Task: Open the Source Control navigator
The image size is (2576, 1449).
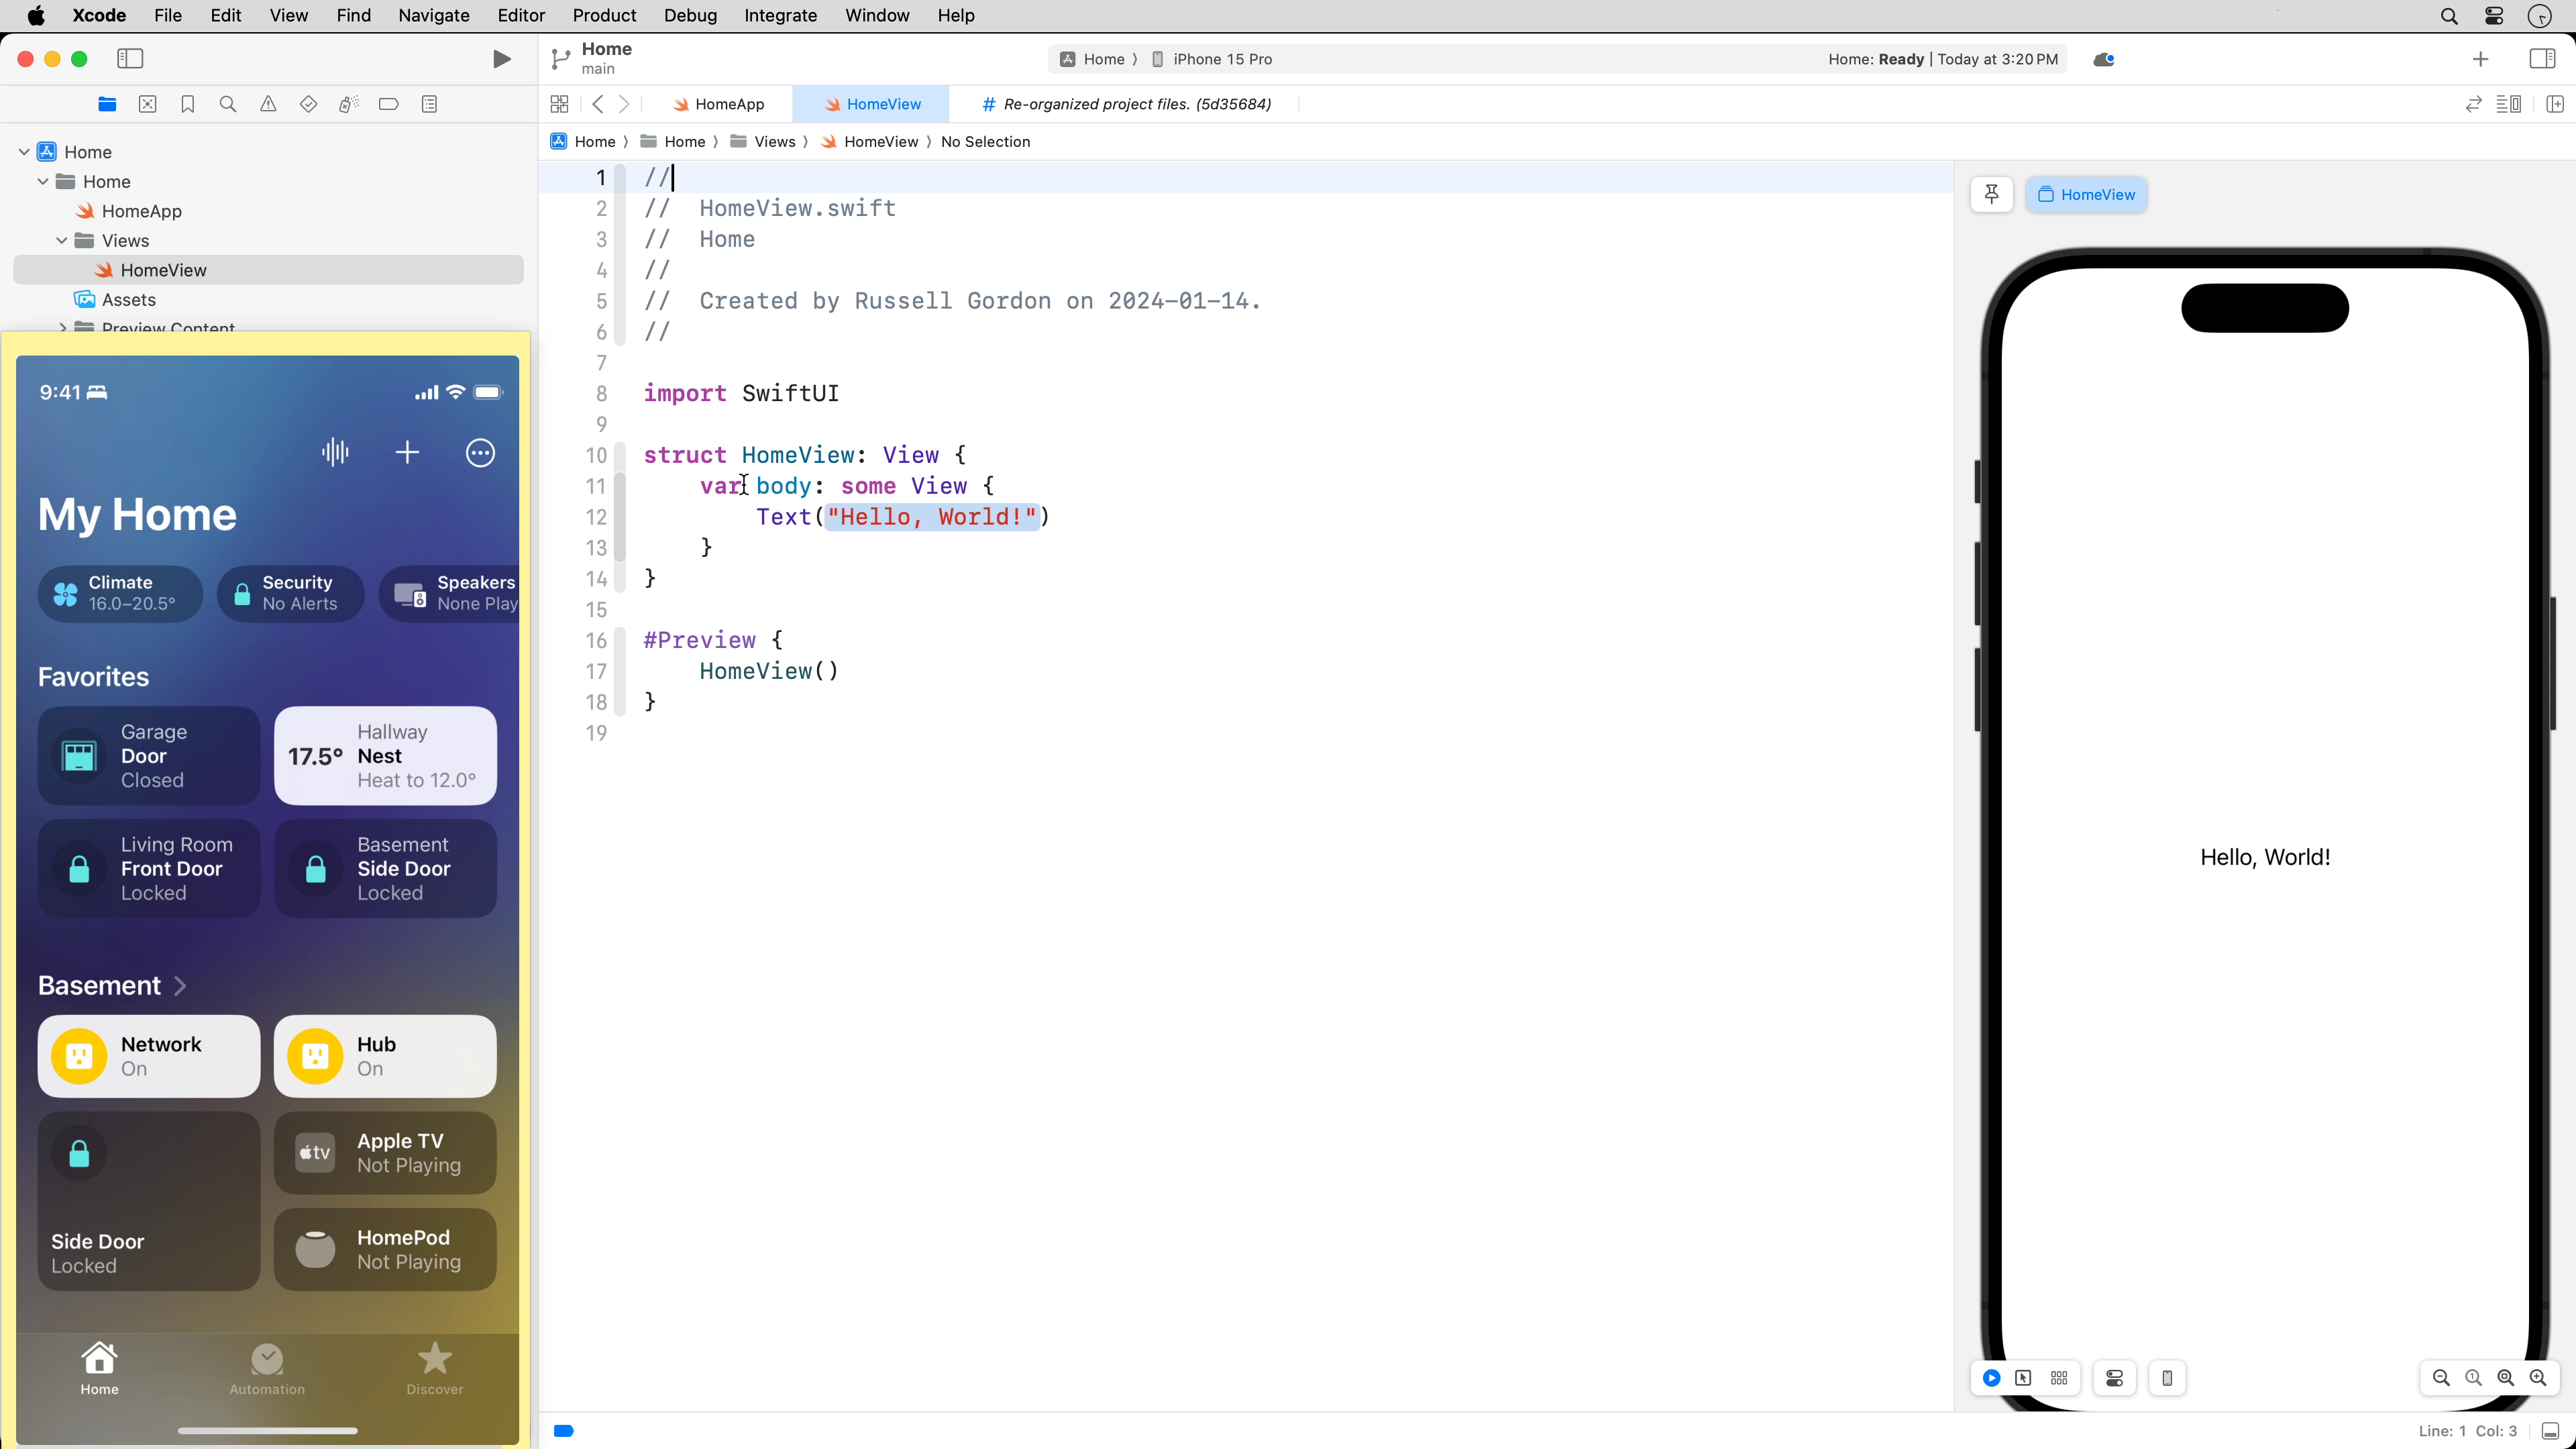Action: [148, 104]
